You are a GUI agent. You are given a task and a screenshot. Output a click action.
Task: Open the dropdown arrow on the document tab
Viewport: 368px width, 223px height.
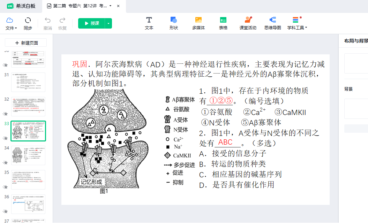[x=110, y=6]
